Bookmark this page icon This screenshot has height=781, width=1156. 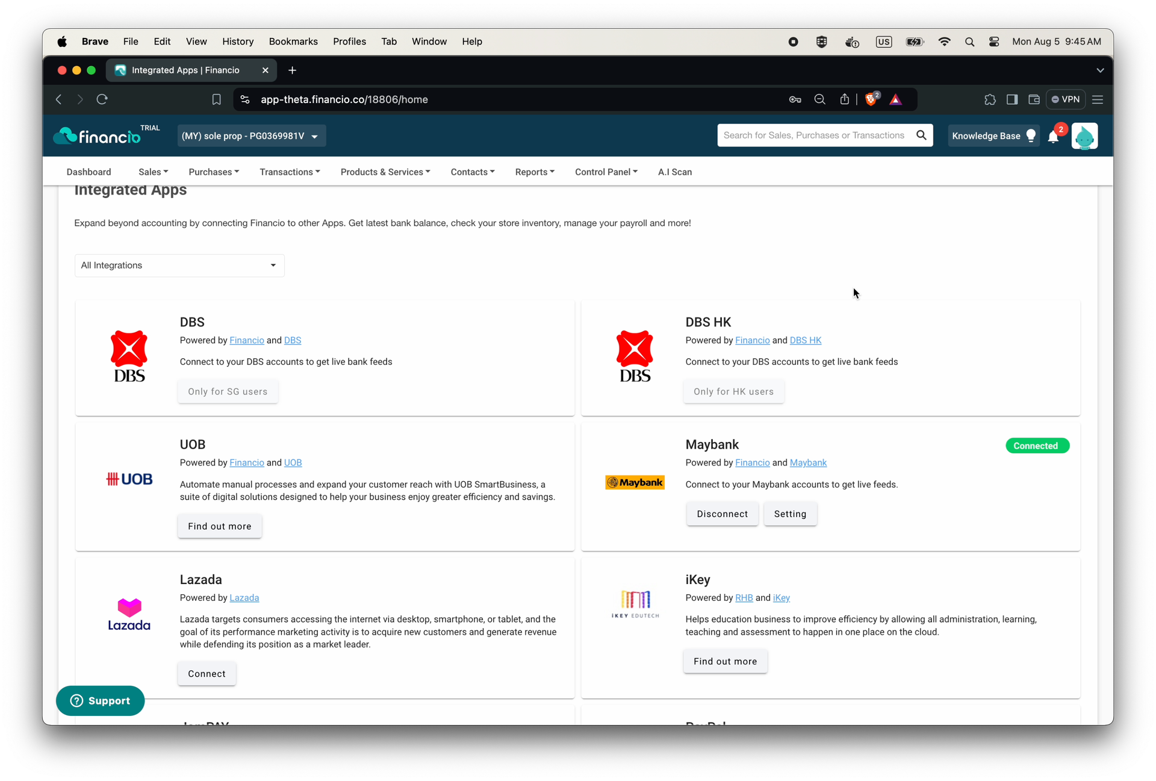[x=216, y=99]
